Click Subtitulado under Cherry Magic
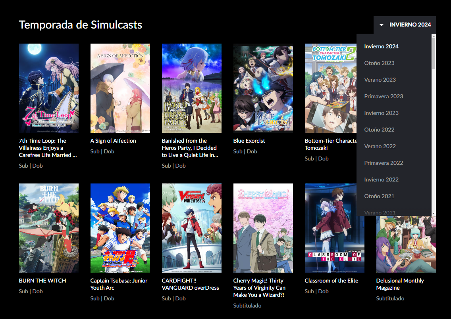 pos(247,306)
